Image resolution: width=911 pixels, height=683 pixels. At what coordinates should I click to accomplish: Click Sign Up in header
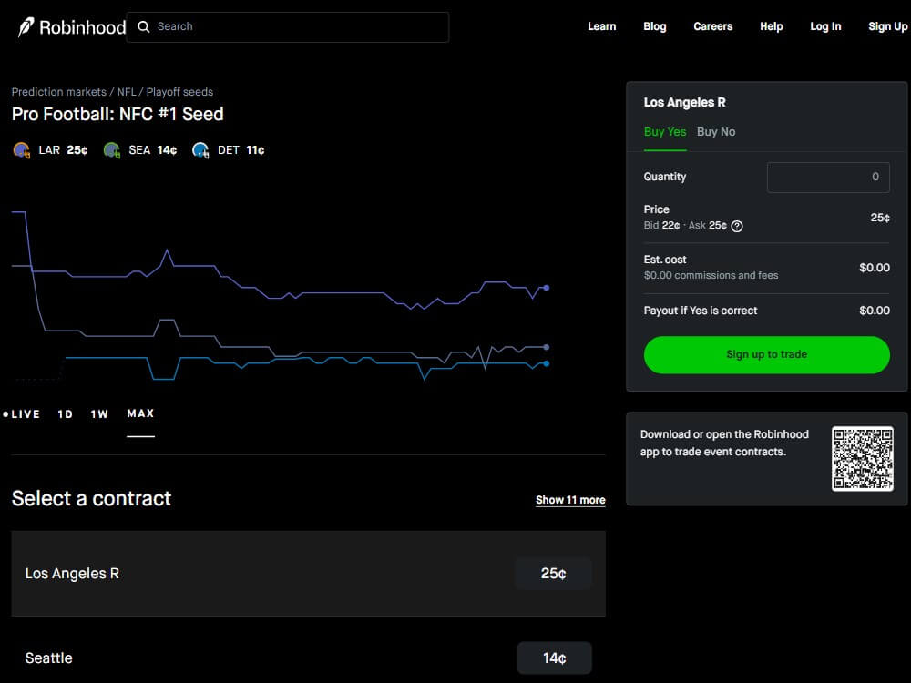click(887, 26)
